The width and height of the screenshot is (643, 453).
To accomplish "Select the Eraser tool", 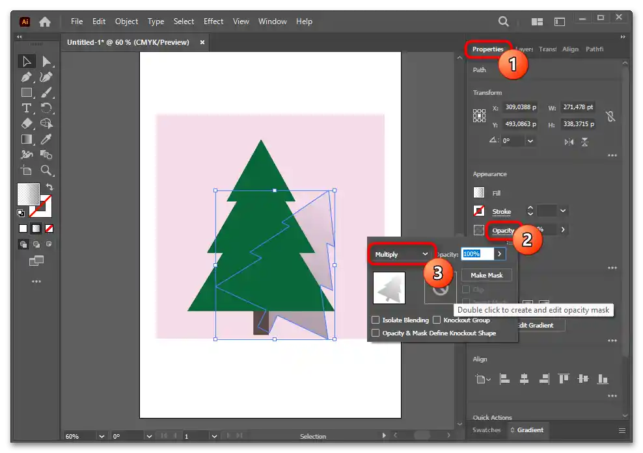I will click(x=26, y=123).
